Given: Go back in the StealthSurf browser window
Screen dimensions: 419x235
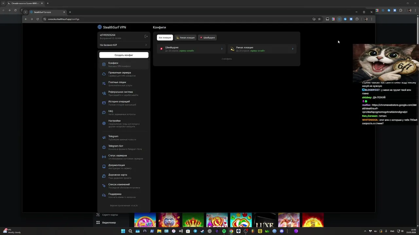Looking at the screenshot, I should point(26,19).
